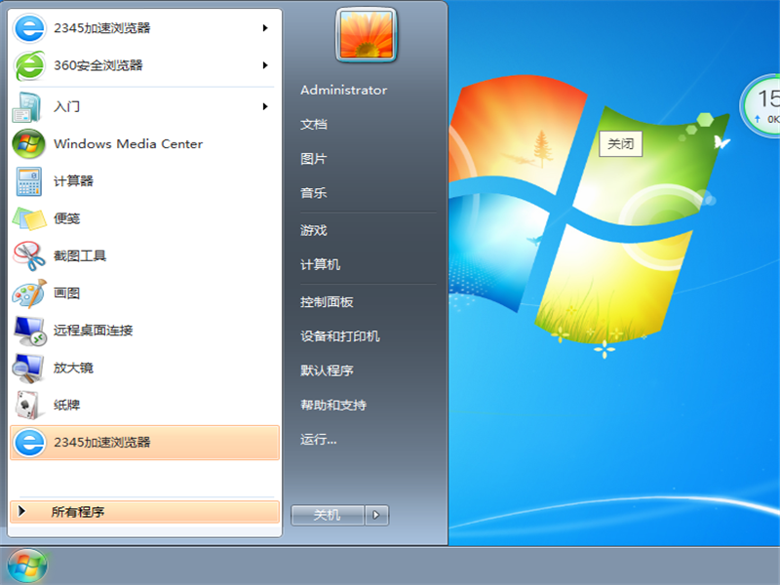Click the 计算器 calculator icon
The image size is (780, 585).
click(x=28, y=181)
